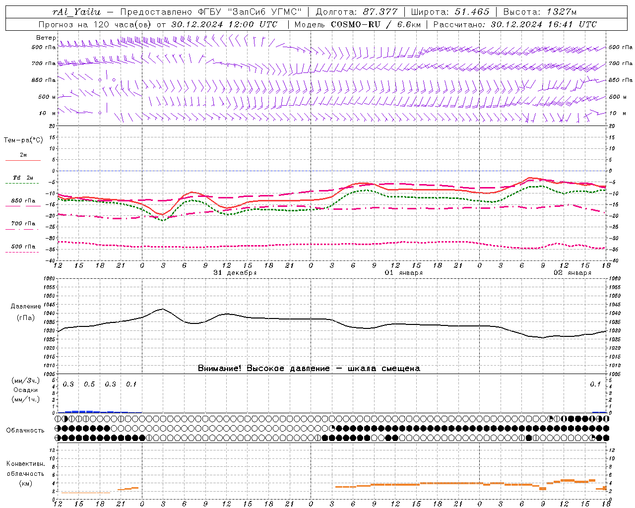Click the Высота: 1327м value
Image resolution: width=635 pixels, height=508 pixels.
540,12
